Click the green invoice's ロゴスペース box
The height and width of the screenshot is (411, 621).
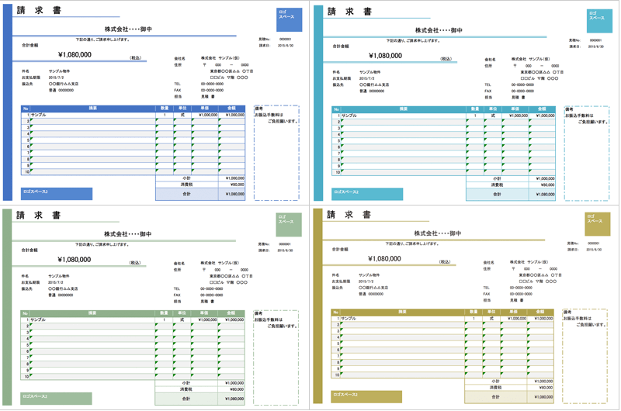tap(289, 225)
